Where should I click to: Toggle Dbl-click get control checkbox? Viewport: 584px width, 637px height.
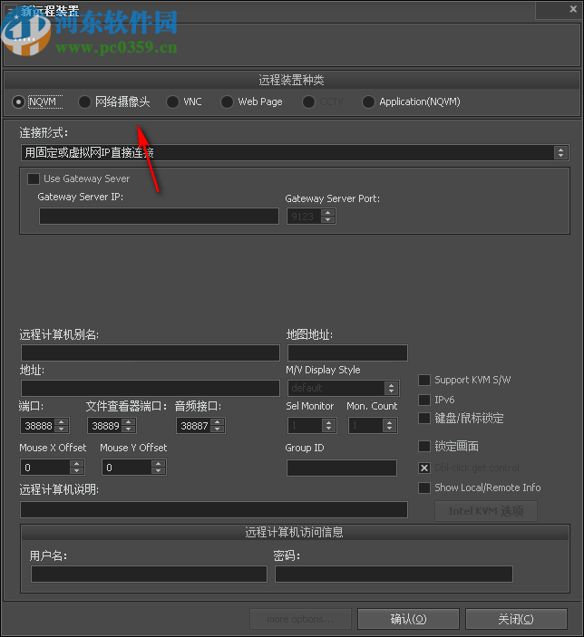click(424, 468)
